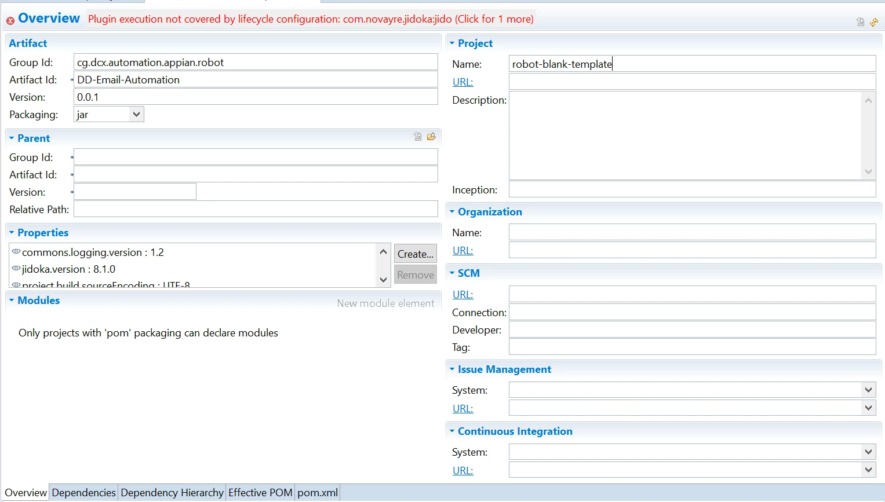Click the Inception field
This screenshot has width=885, height=502.
pos(692,189)
